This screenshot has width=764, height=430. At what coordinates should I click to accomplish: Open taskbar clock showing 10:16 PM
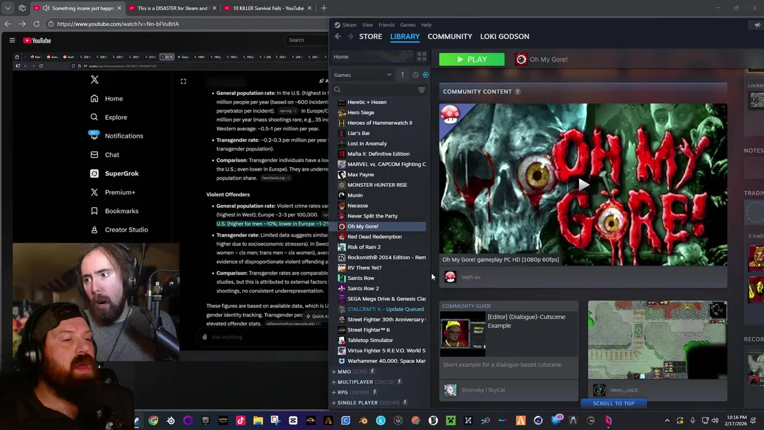click(x=737, y=420)
